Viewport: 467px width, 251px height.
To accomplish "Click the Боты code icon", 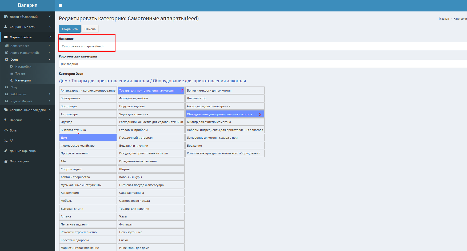I will (6, 130).
